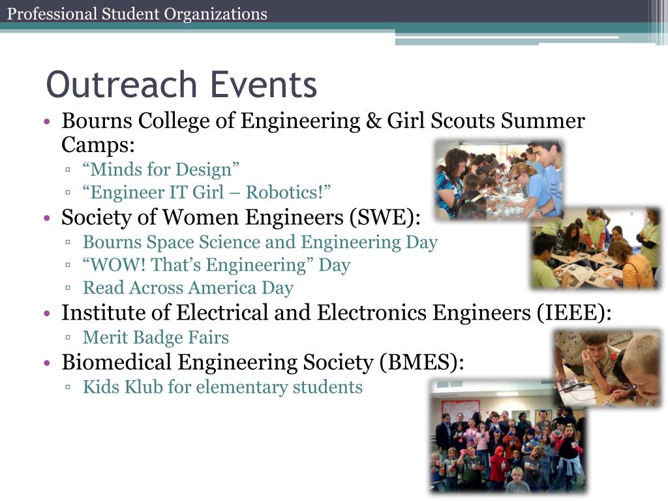668x501 pixels.
Task: Select 'Read Across America Day' text
Action: coord(188,288)
